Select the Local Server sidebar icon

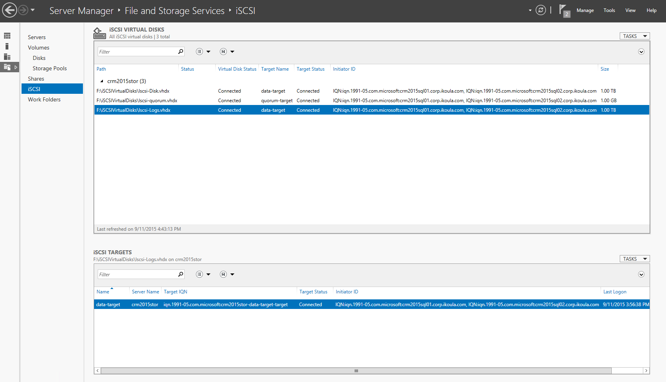[x=7, y=46]
